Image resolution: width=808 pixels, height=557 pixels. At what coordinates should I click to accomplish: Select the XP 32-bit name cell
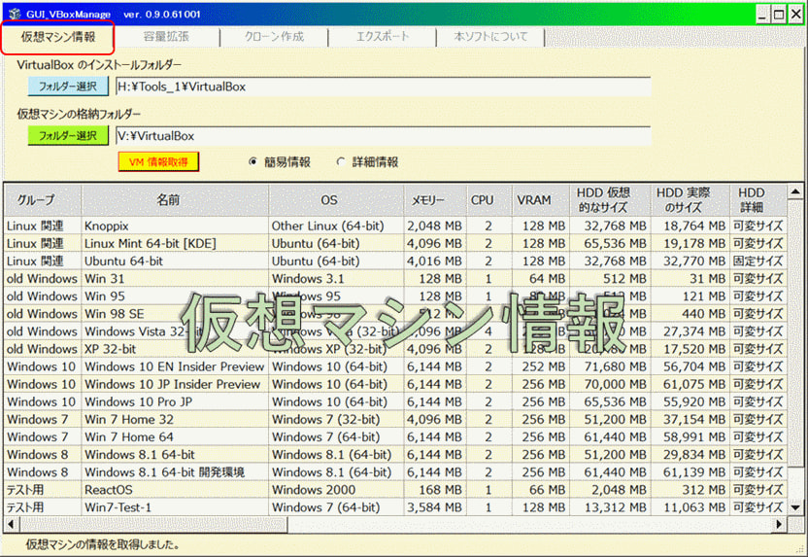tap(175, 349)
